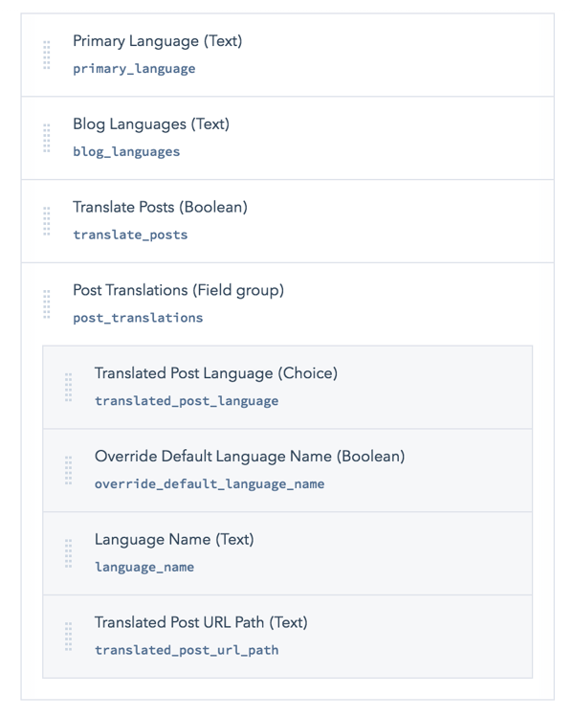The width and height of the screenshot is (574, 717).
Task: Click the drag handle for Primary Language
Action: point(47,56)
